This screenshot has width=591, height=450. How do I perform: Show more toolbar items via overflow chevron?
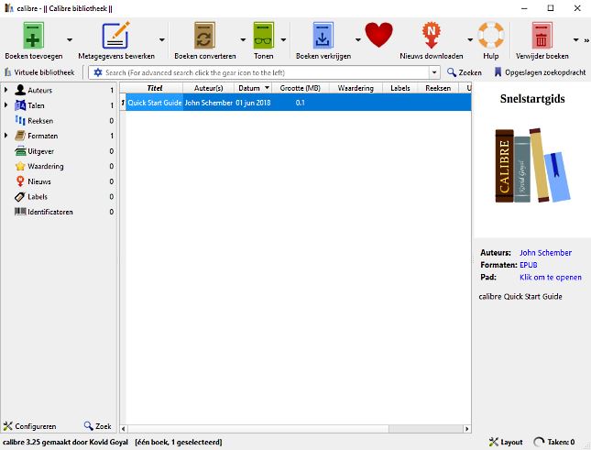[586, 40]
